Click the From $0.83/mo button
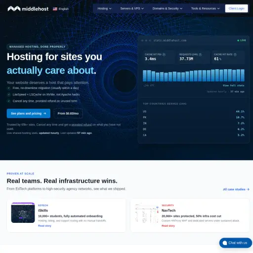Viewport: 253px width, 253px height. [68, 114]
